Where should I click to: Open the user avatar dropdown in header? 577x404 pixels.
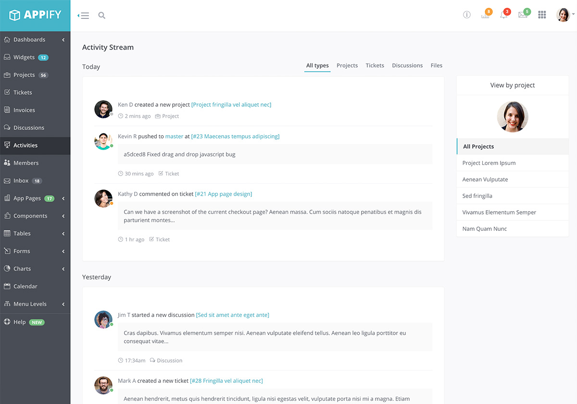564,15
